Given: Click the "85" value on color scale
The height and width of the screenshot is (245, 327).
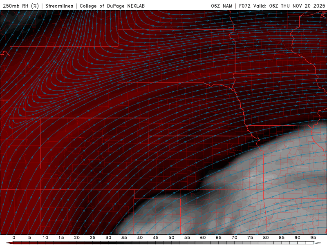Looking at the screenshot, I should [282, 238].
